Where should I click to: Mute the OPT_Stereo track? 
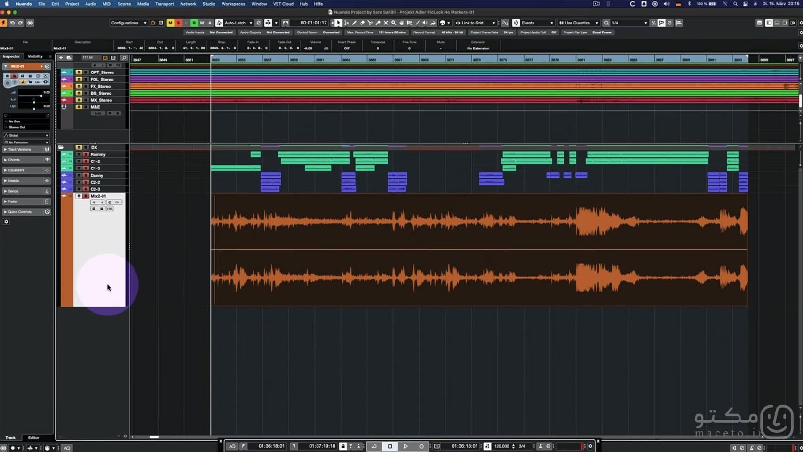[x=79, y=73]
